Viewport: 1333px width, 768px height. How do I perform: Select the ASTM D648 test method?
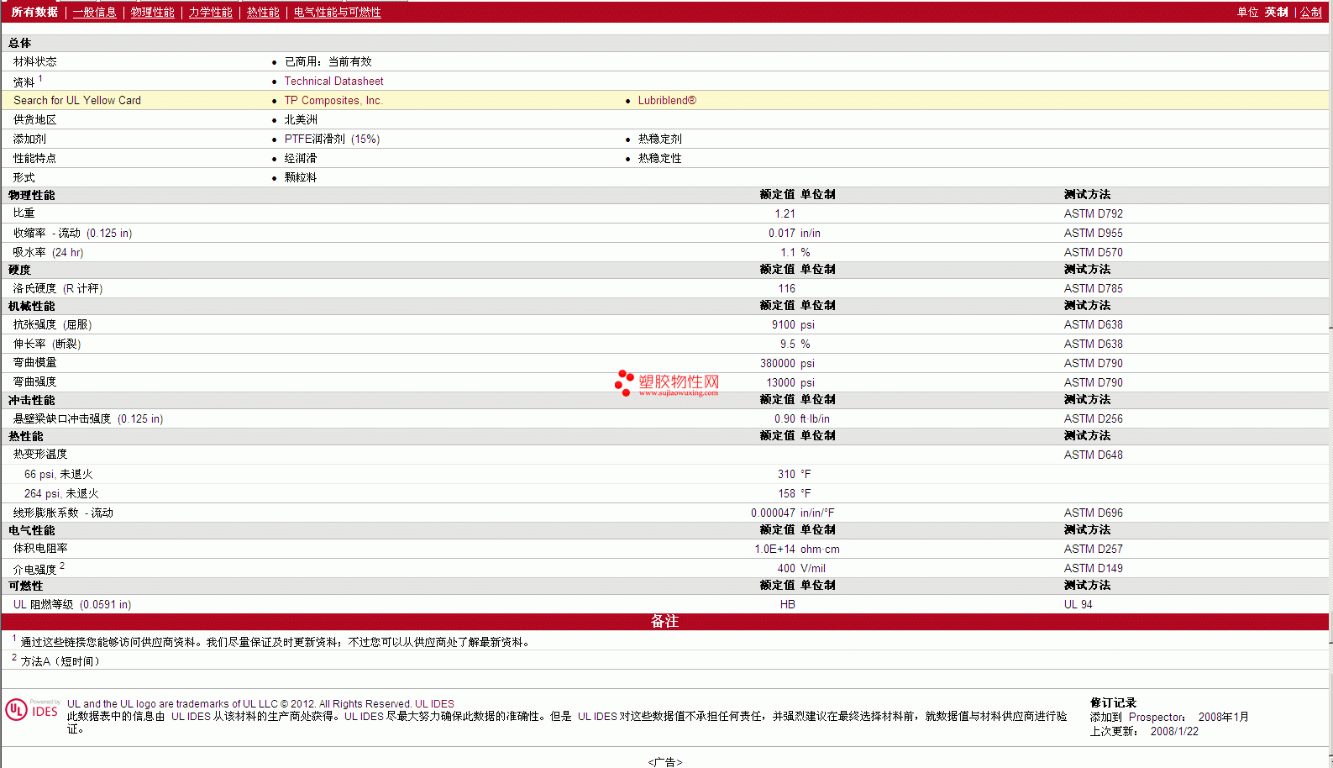coord(1093,455)
